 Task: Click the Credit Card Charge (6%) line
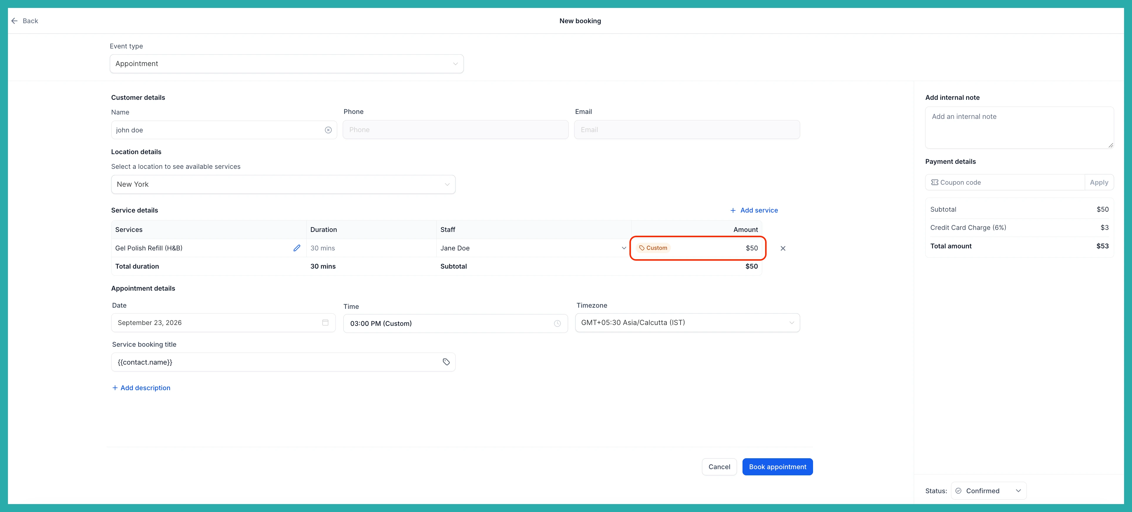pyautogui.click(x=1019, y=228)
